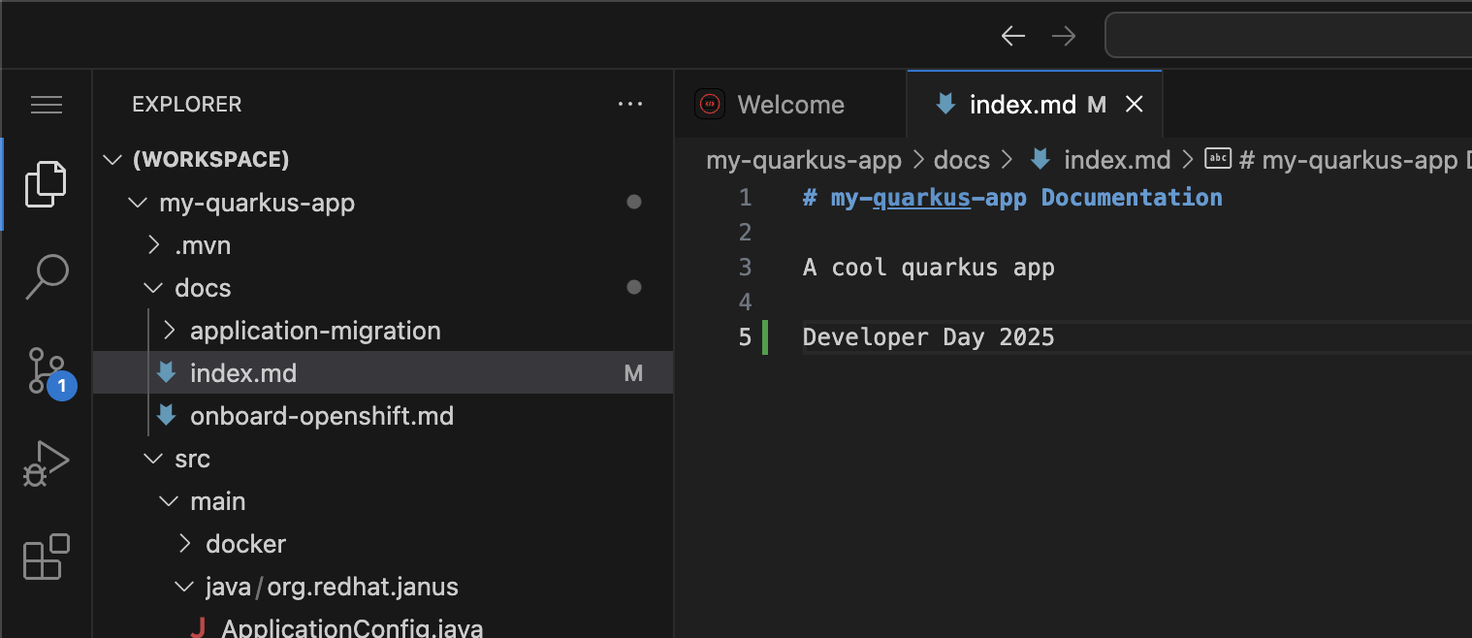Screen dimensions: 1472x638
Task: Click the my-quarkus-app folder name in tree
Action: (x=257, y=203)
